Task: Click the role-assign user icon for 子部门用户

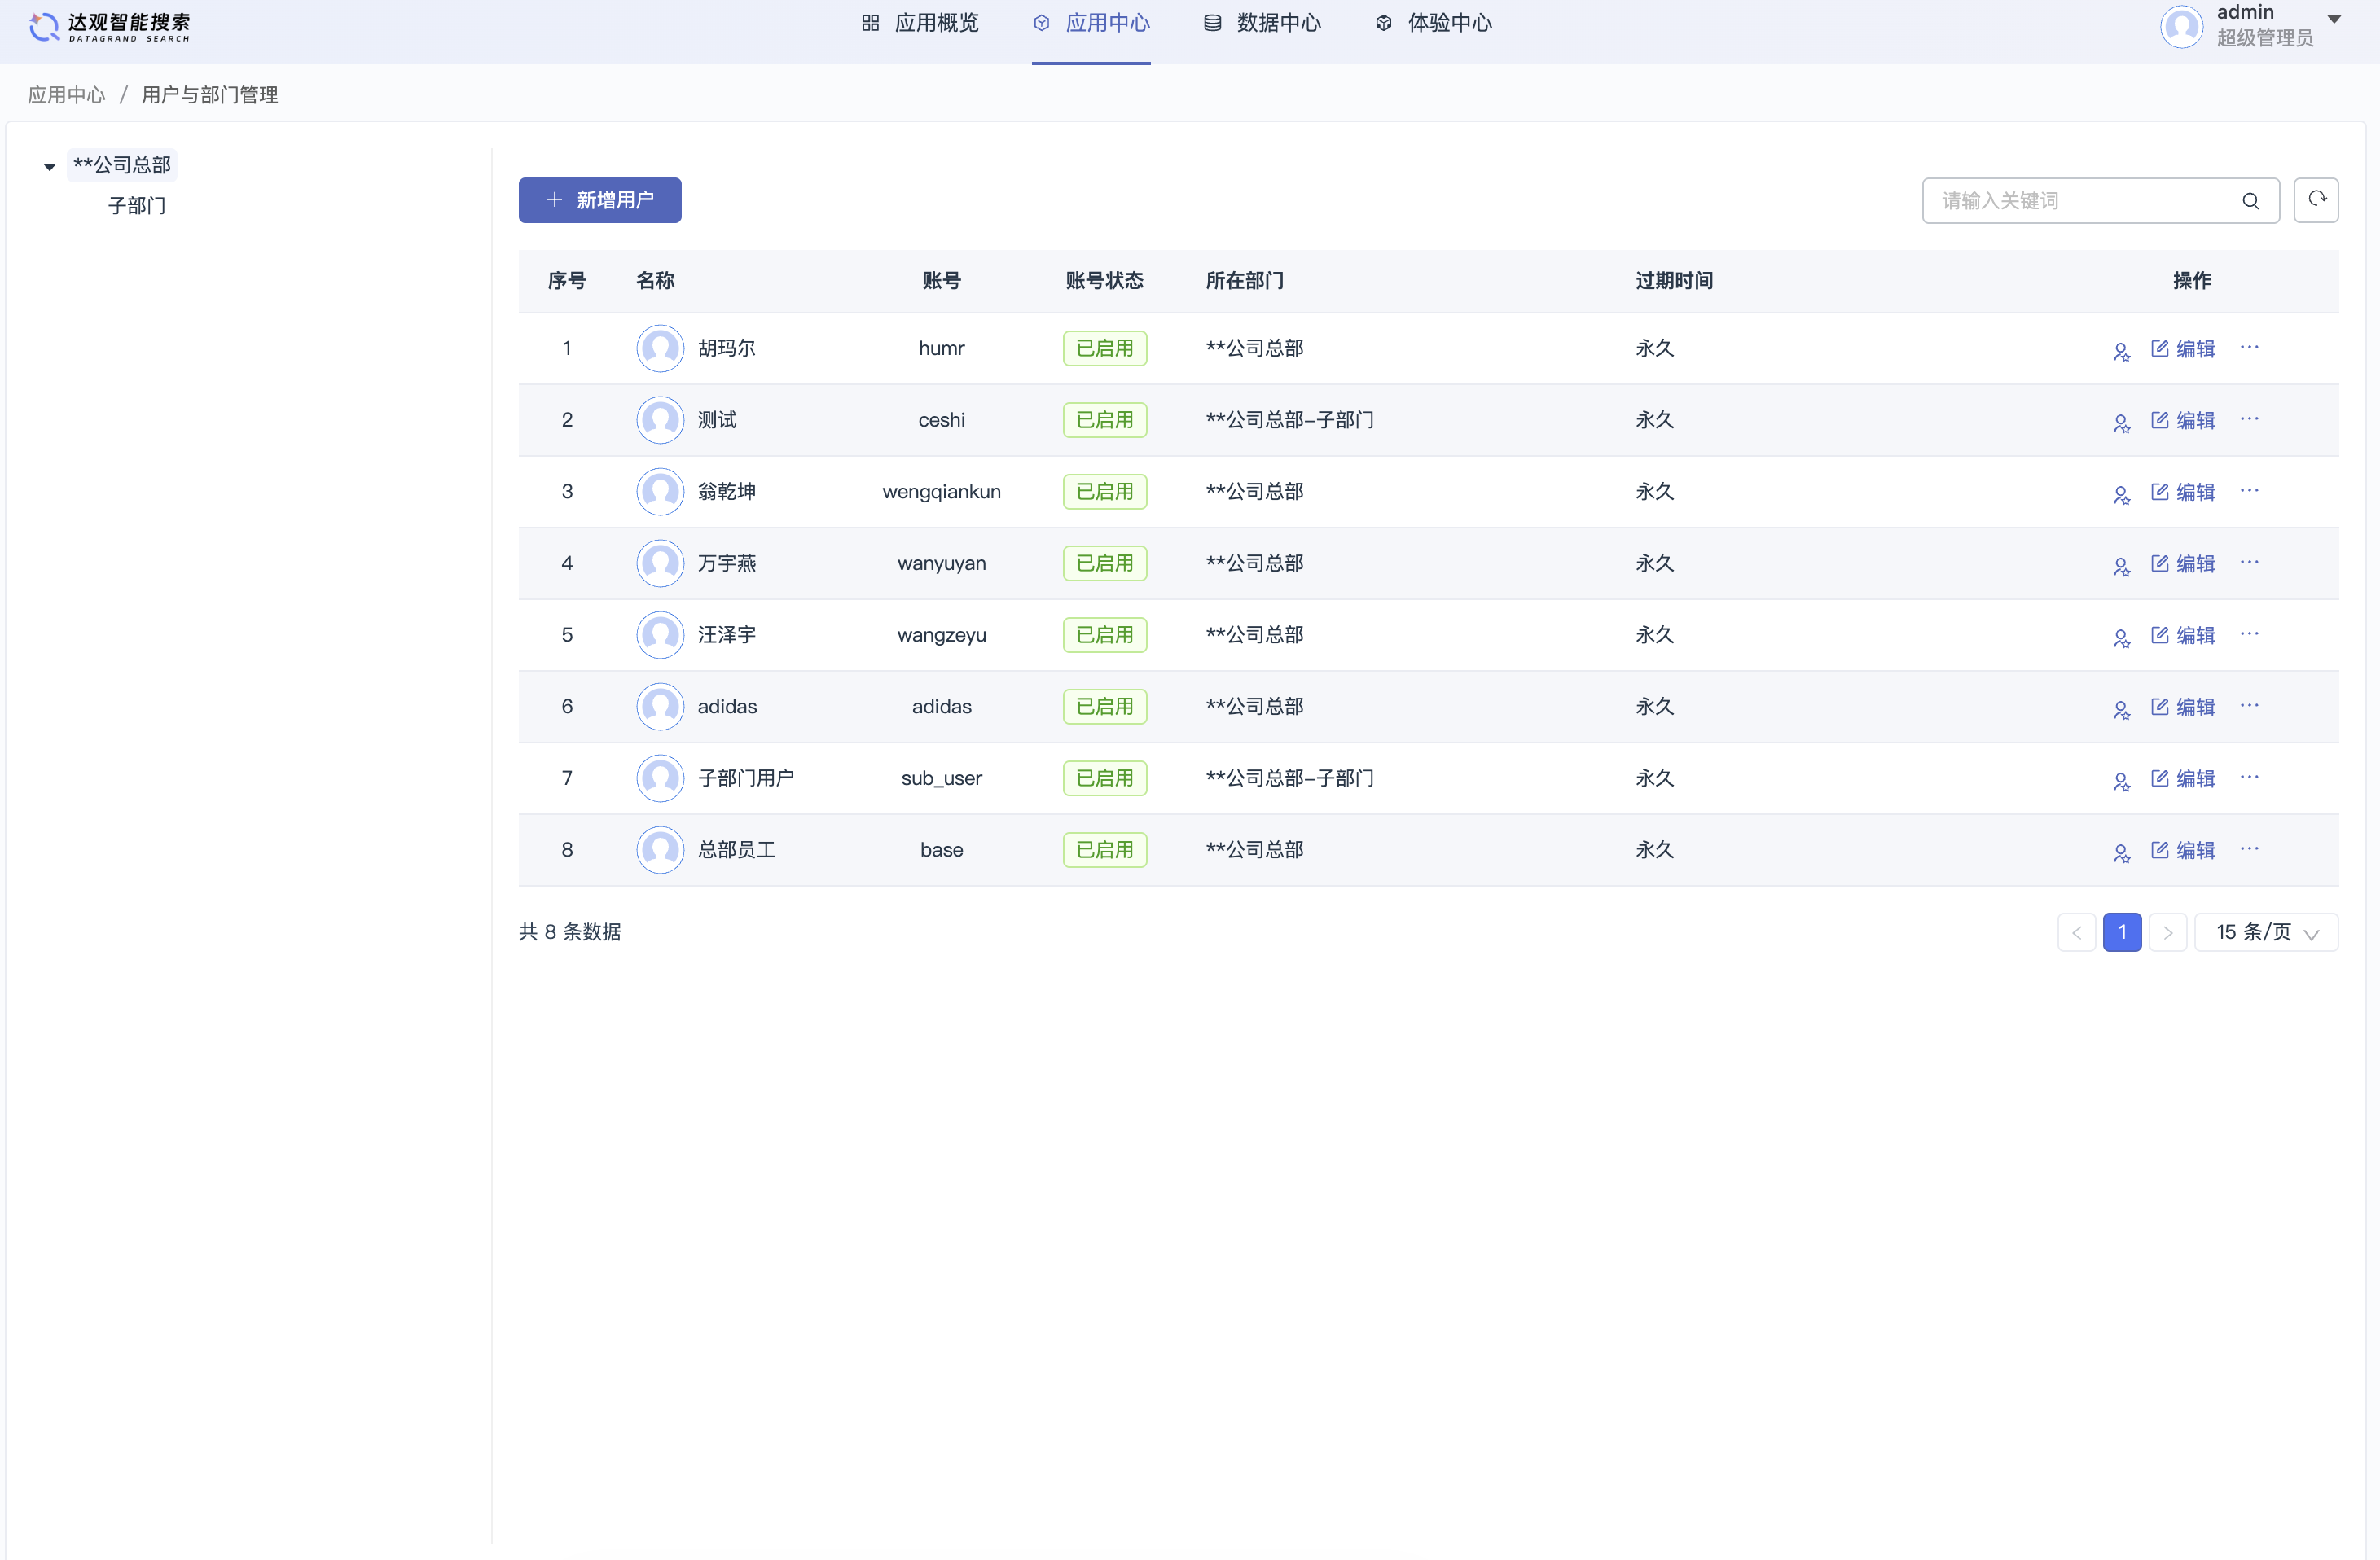Action: [x=2121, y=781]
